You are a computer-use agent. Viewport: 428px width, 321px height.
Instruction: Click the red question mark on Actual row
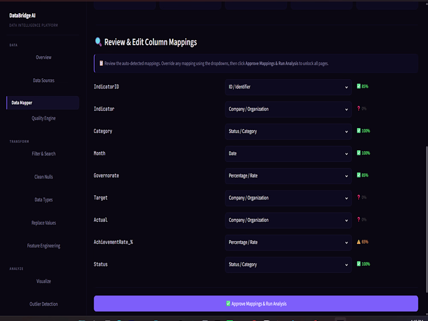359,220
